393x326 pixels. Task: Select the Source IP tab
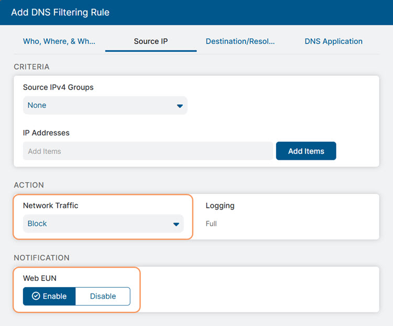(151, 41)
